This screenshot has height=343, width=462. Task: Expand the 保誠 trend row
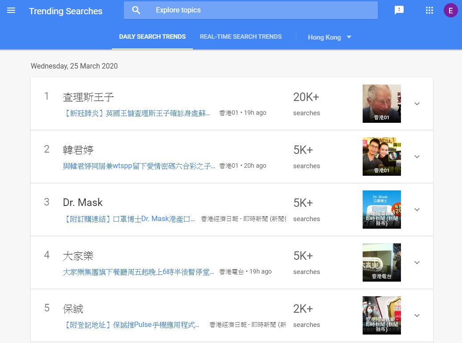(417, 316)
